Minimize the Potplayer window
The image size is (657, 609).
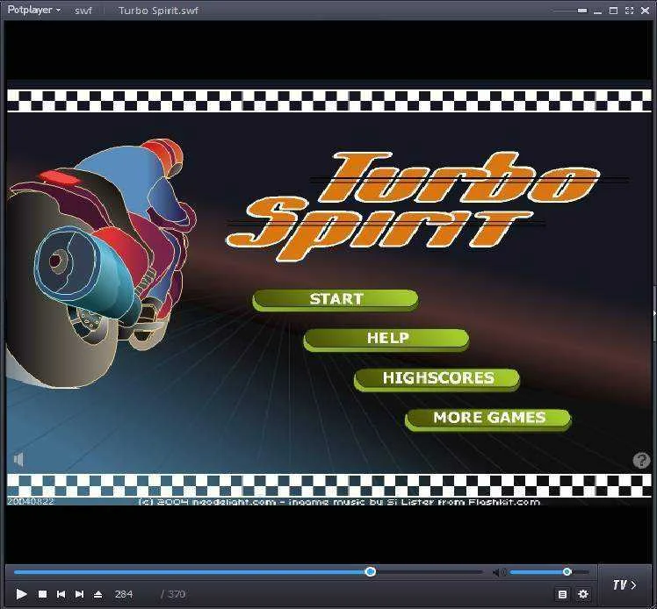point(598,11)
